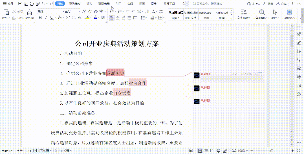Toggle eye protection mode icon
The width and height of the screenshot is (304, 154).
191,151
